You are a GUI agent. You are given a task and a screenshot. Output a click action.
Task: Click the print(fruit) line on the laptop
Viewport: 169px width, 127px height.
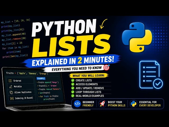pos(49,99)
